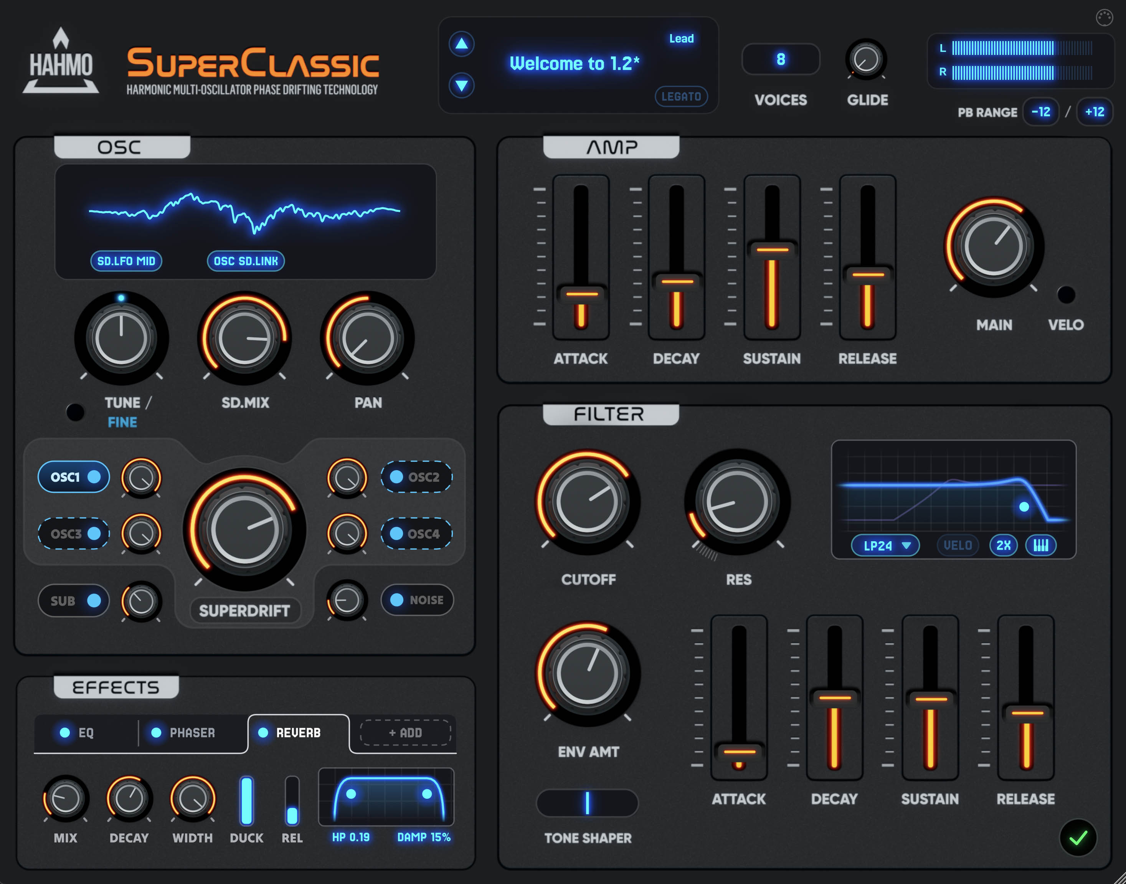This screenshot has width=1126, height=884.
Task: Click the filter cutoff point on response graph
Action: [1024, 507]
